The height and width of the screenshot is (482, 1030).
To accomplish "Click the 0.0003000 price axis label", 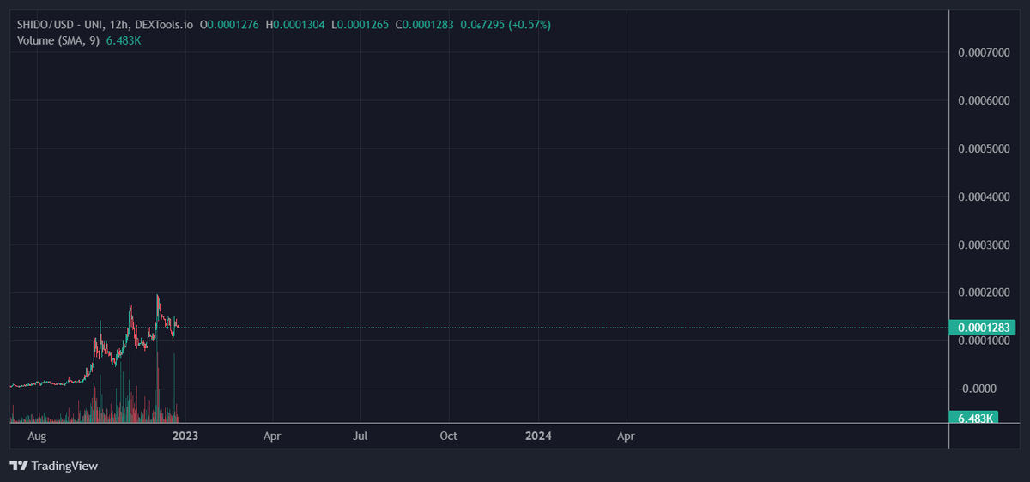I will 984,245.
